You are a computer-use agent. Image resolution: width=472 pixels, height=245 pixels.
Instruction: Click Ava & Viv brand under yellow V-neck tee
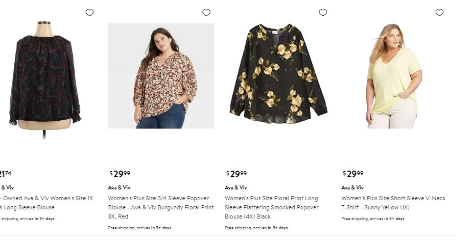pos(352,187)
